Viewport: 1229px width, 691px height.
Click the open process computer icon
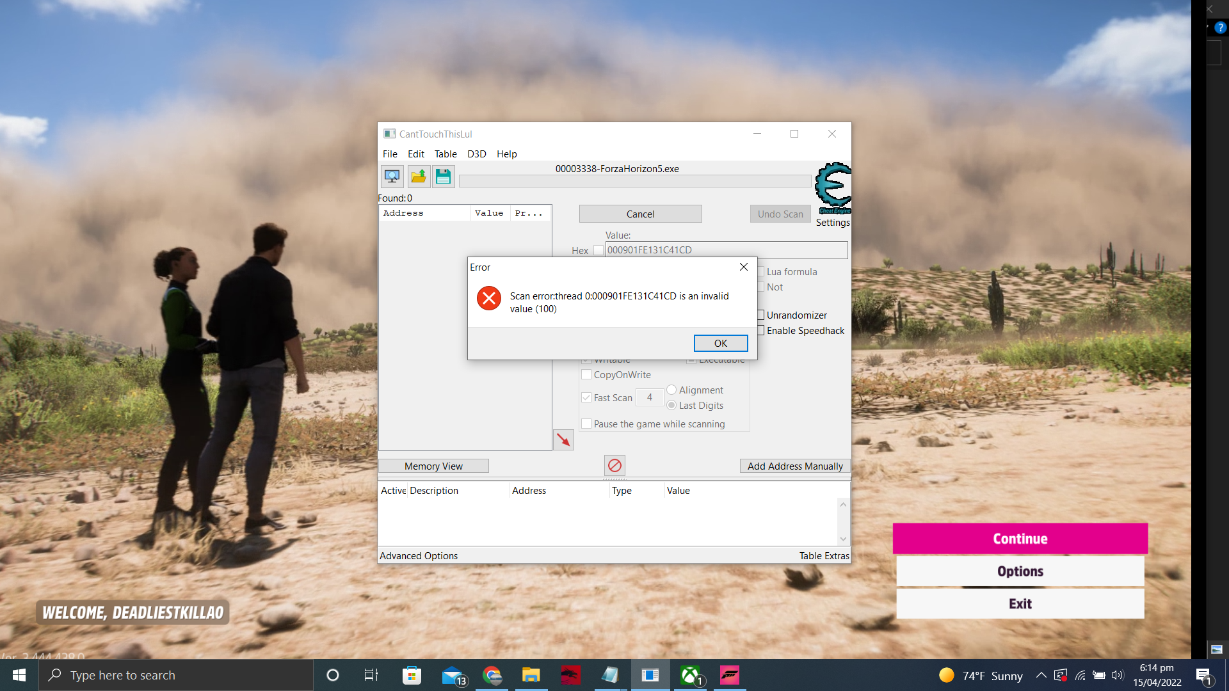392,176
